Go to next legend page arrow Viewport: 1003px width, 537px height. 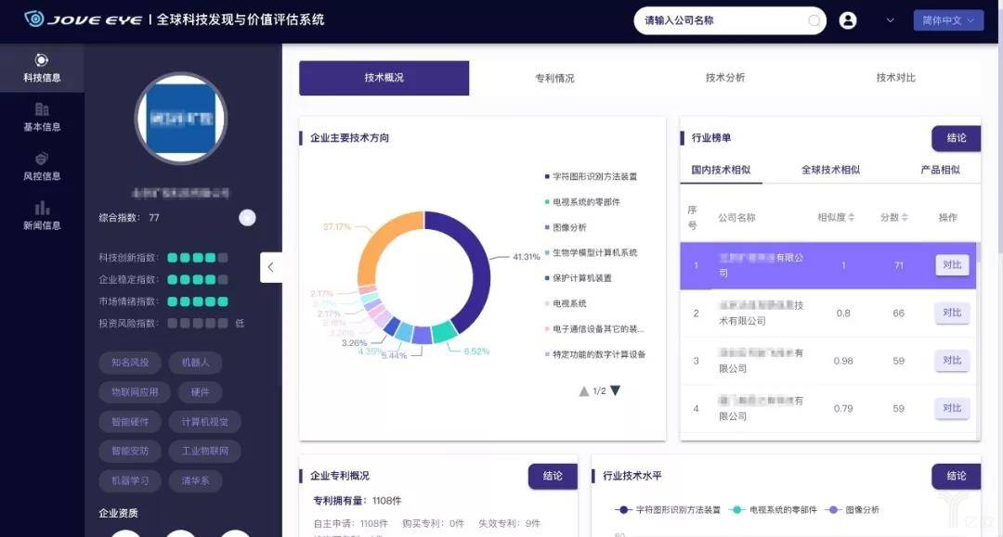616,390
